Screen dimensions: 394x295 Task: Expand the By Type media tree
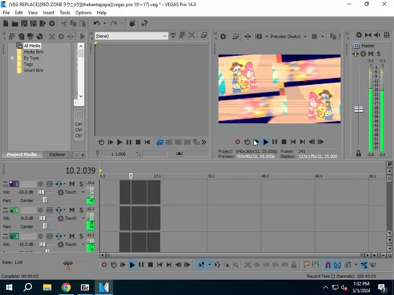[12, 58]
